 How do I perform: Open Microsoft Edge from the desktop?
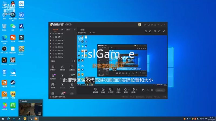pyautogui.click(x=4, y=39)
